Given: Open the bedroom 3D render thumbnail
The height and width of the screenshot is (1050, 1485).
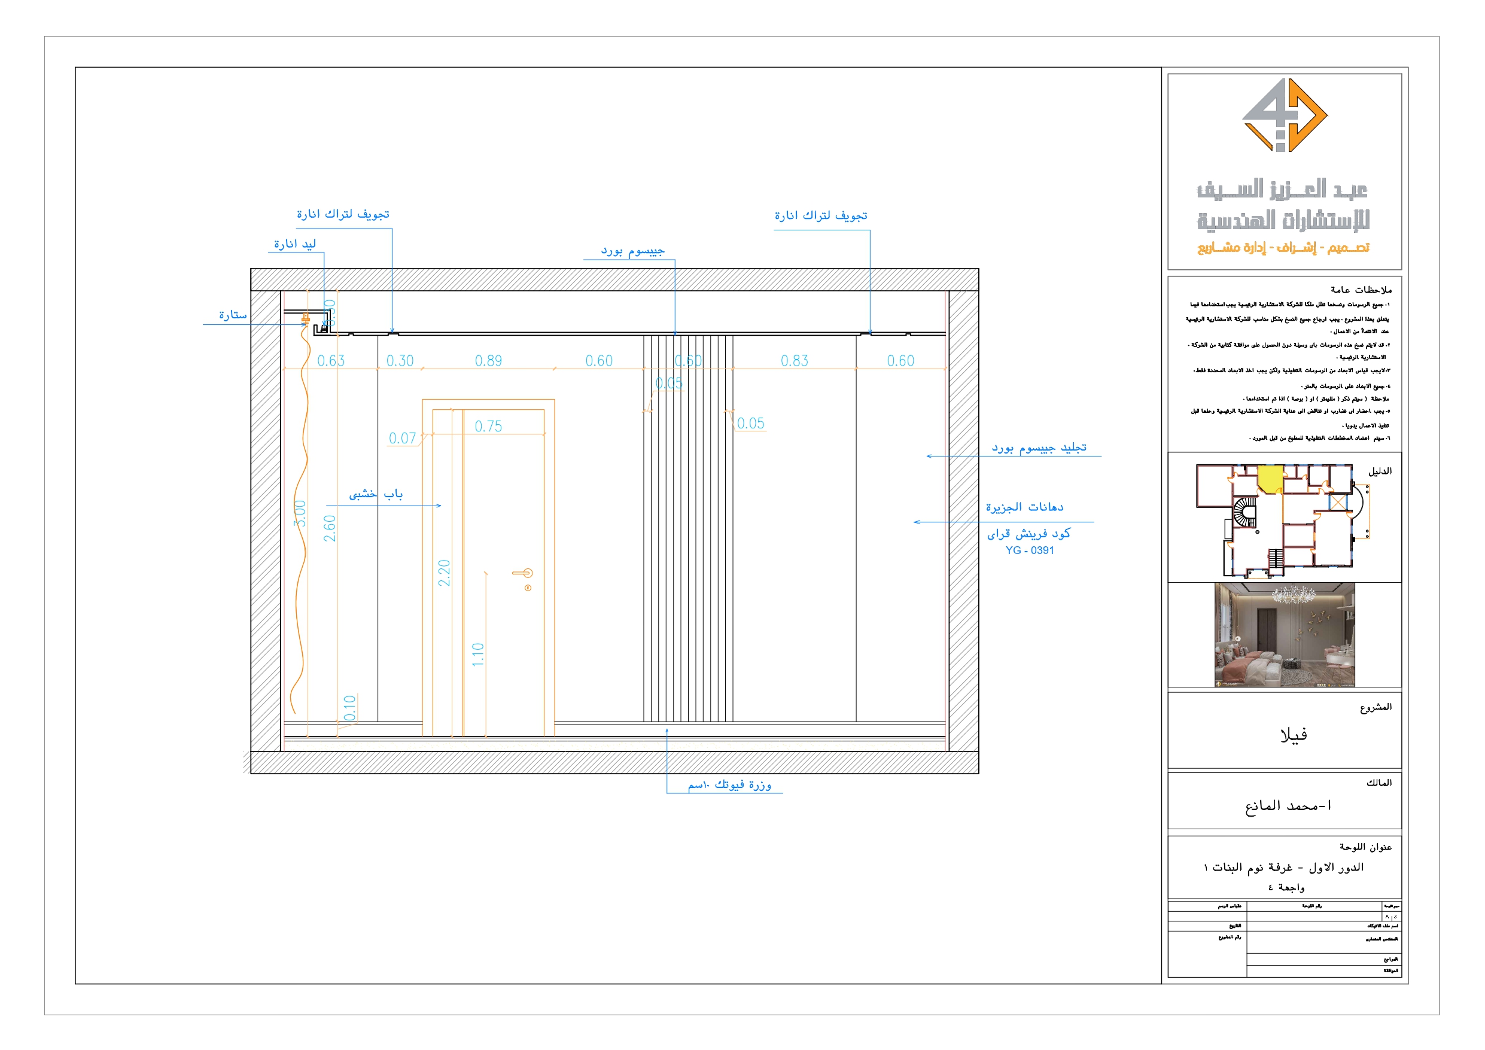Looking at the screenshot, I should click(1284, 634).
